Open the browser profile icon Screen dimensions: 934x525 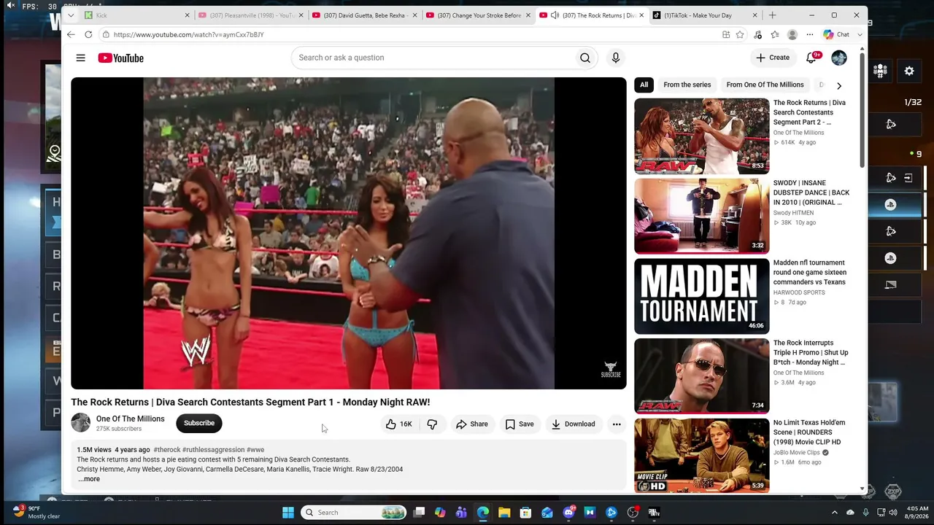point(792,34)
